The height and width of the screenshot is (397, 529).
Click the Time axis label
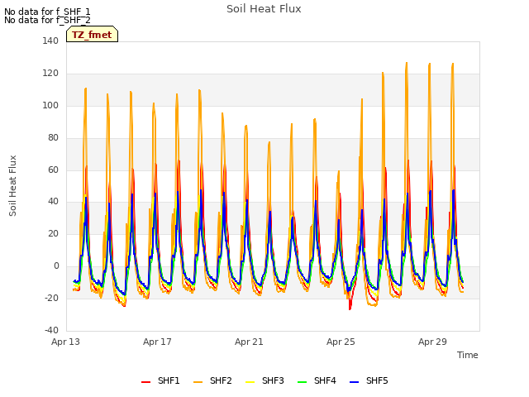click(x=468, y=355)
